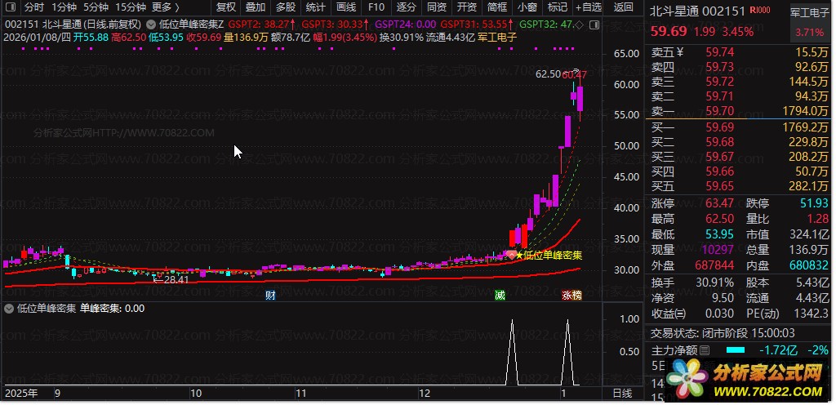
Task: Click the 买五 price 59.65
Action: point(720,186)
